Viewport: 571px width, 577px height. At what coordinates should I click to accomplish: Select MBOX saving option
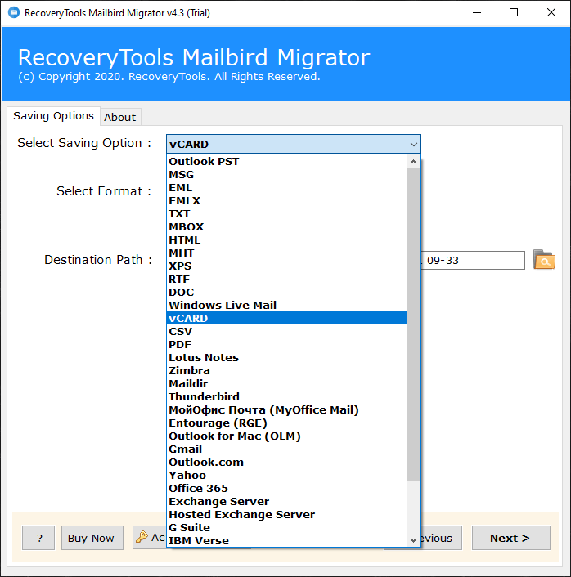click(286, 226)
